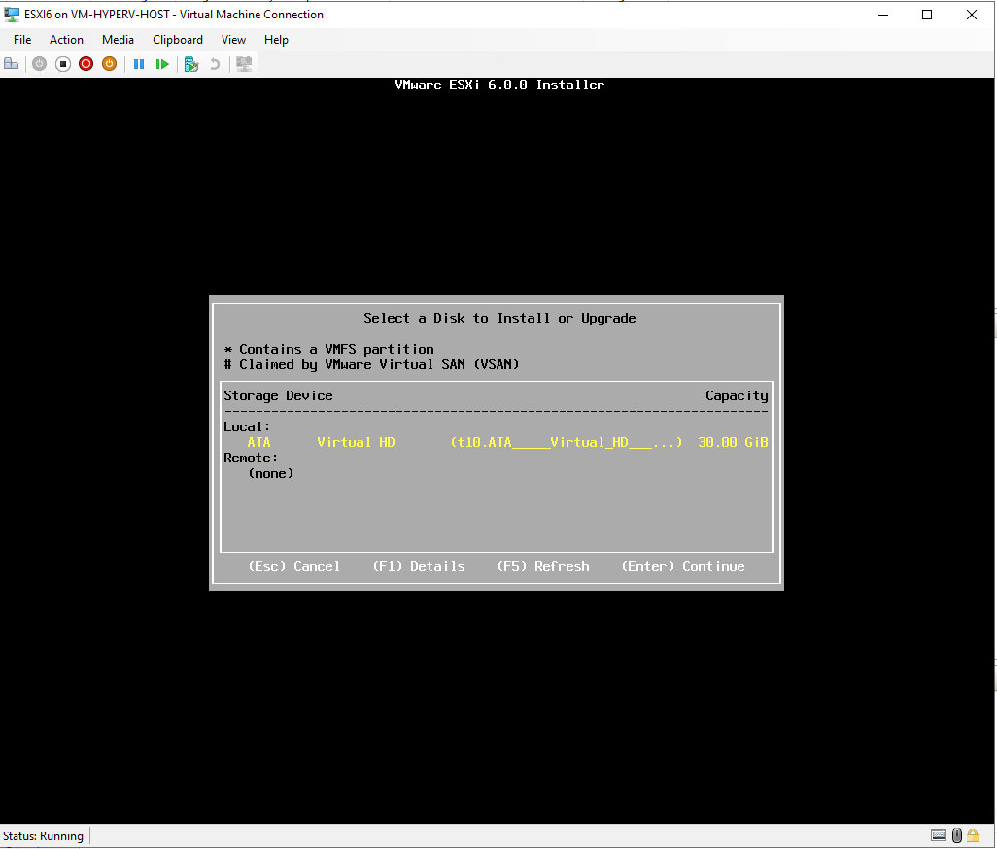Viewport: 997px width, 849px height.
Task: Click the "(Enter) Continue" option in the installer
Action: coord(683,566)
